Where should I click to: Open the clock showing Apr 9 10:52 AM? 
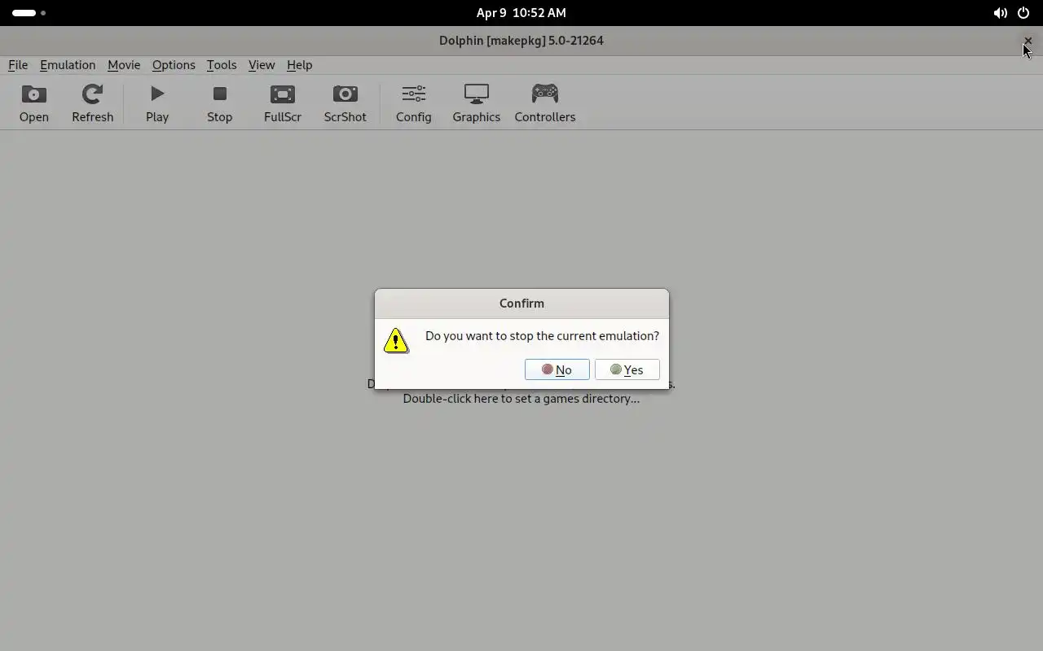coord(521,13)
